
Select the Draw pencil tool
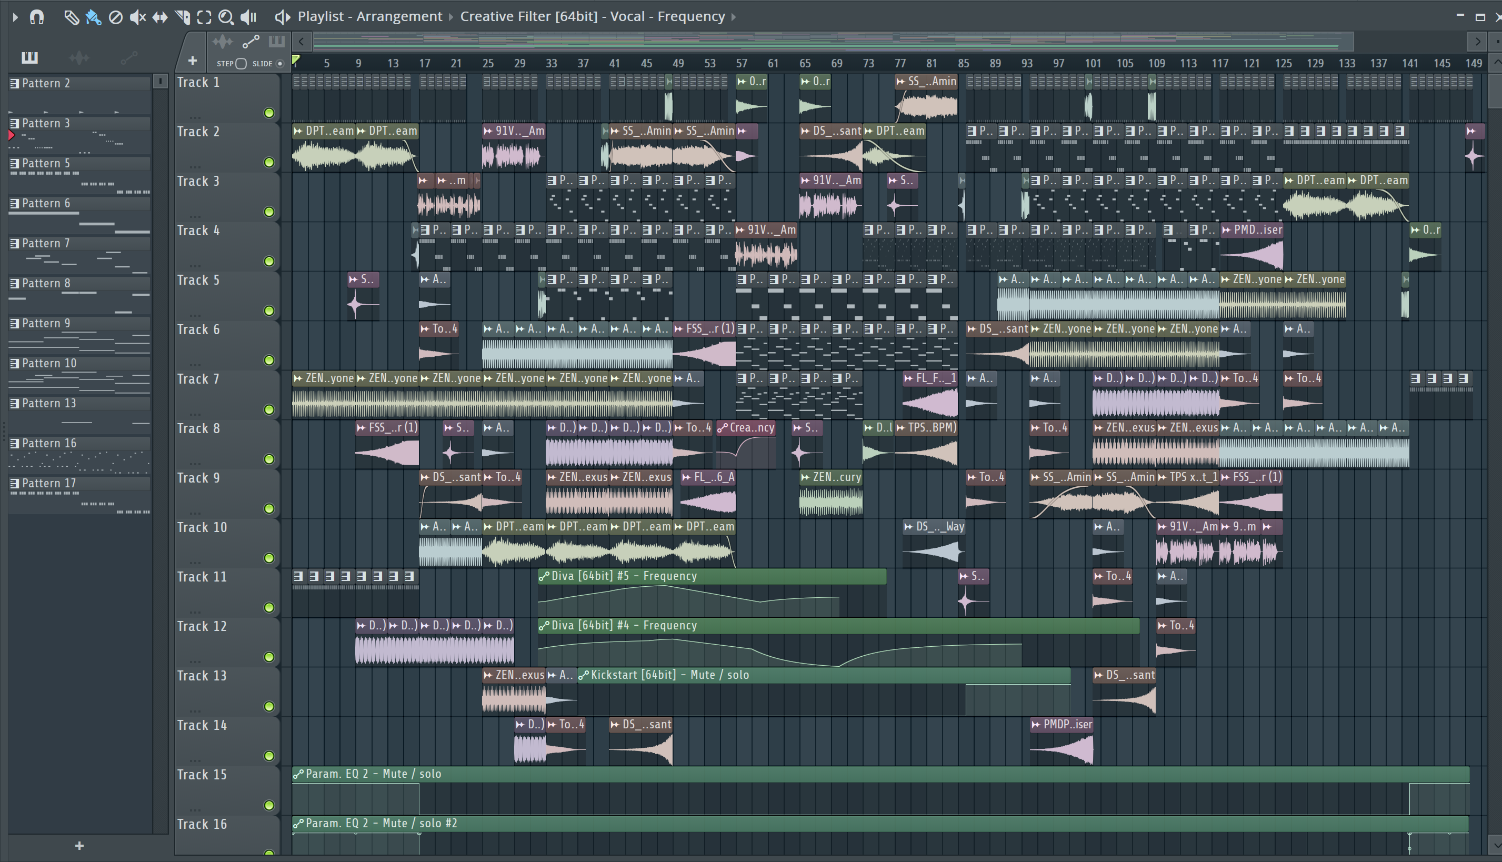click(x=71, y=17)
